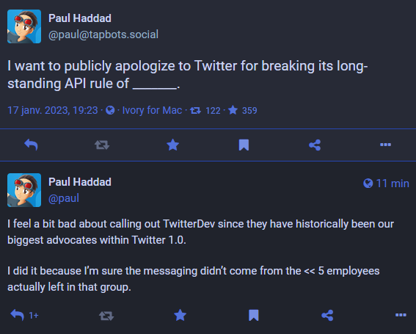416x334 pixels.
Task: Favourite the TwitterDev reply post
Action: click(x=180, y=316)
